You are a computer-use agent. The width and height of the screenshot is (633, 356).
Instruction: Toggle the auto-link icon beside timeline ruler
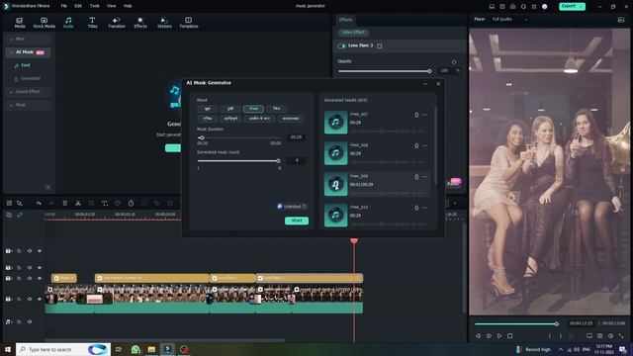pyautogui.click(x=20, y=216)
